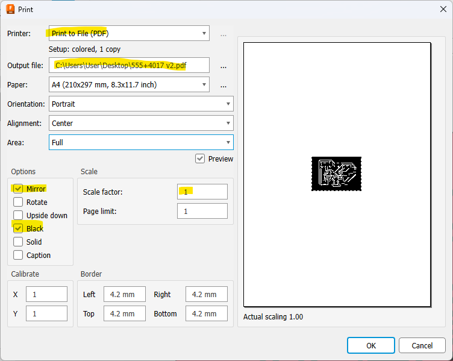
Task: Disable the Mirror option
Action: click(18, 189)
